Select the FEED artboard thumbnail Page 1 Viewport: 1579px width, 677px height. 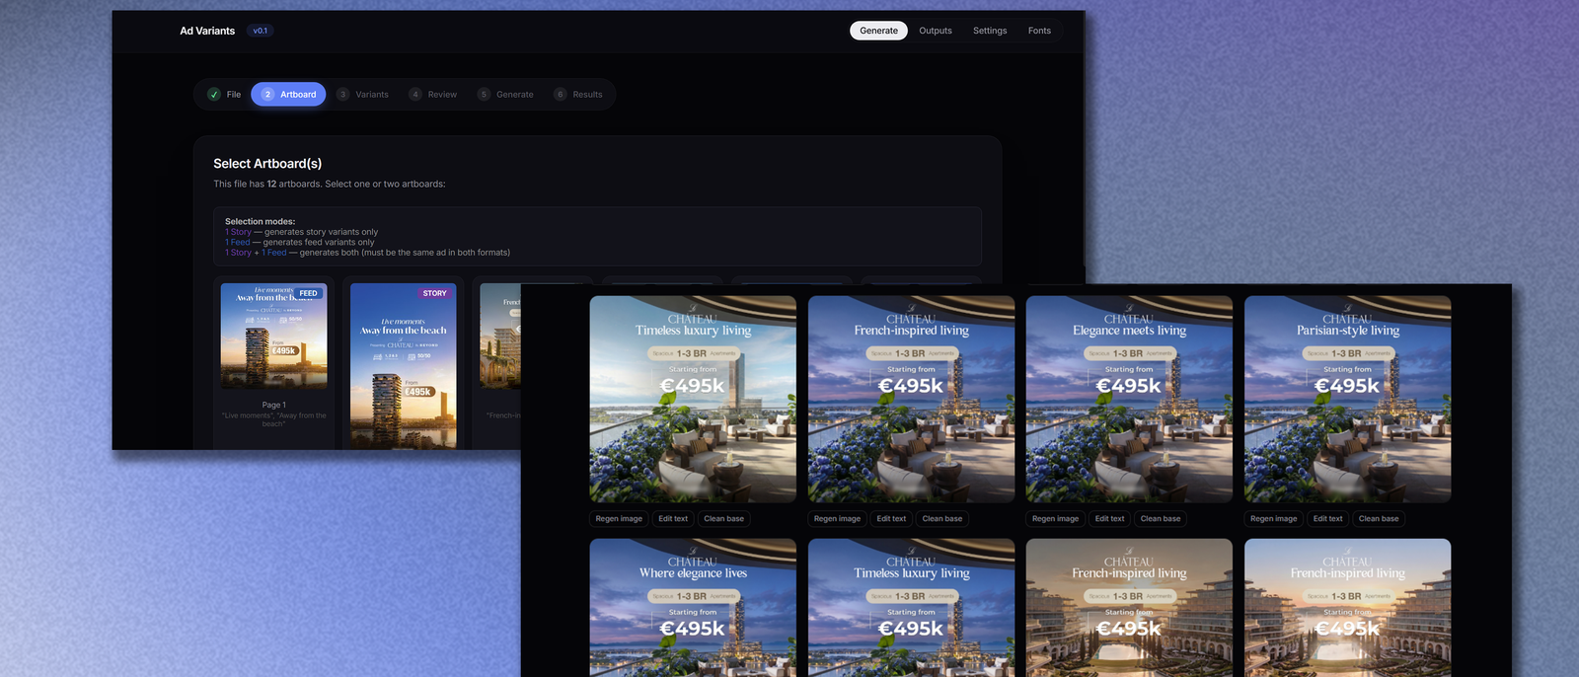point(273,336)
